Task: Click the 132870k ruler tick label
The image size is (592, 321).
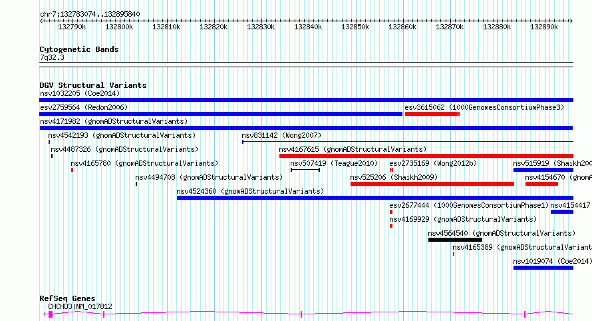Action: (x=450, y=27)
